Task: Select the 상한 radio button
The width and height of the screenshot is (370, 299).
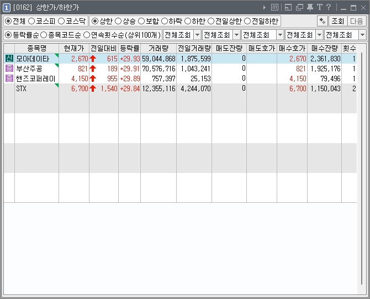Action: coord(95,21)
